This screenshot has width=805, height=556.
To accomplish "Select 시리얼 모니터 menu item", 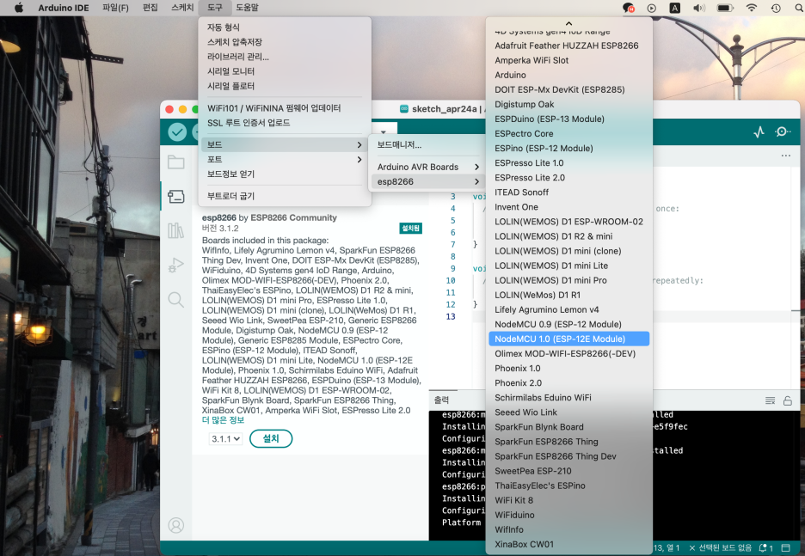I will (x=285, y=71).
